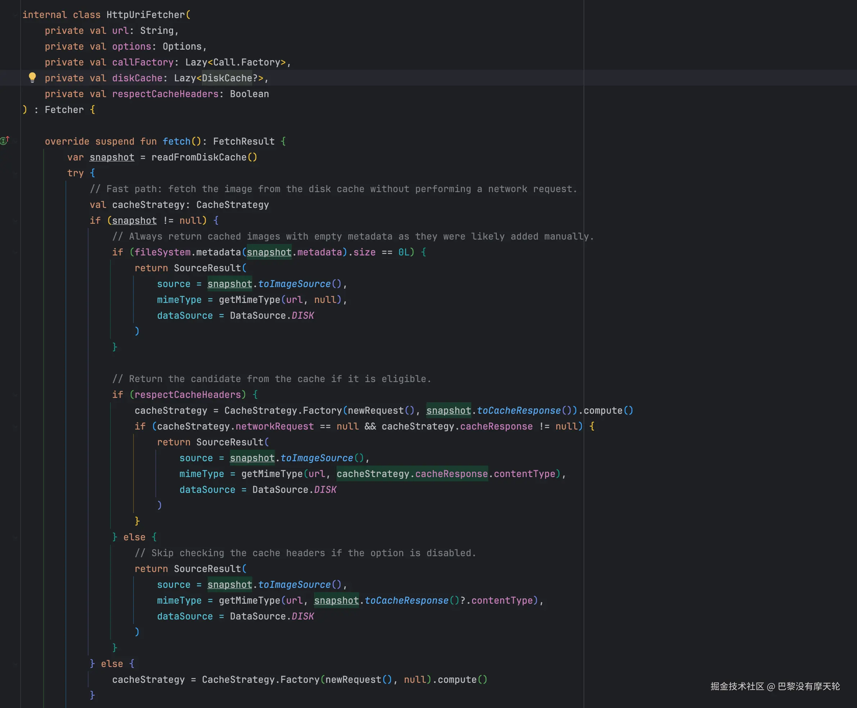Click the highlighted DiskCache type name
The width and height of the screenshot is (857, 708).
pyautogui.click(x=227, y=78)
